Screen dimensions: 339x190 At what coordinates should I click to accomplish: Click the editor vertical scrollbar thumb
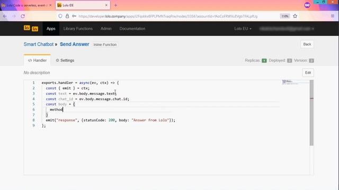[x=311, y=112]
